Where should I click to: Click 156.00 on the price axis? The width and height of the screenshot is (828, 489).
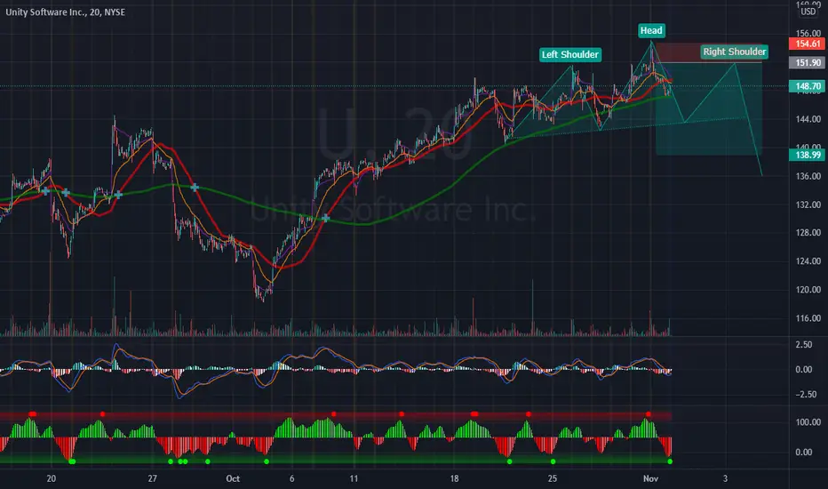(x=808, y=33)
